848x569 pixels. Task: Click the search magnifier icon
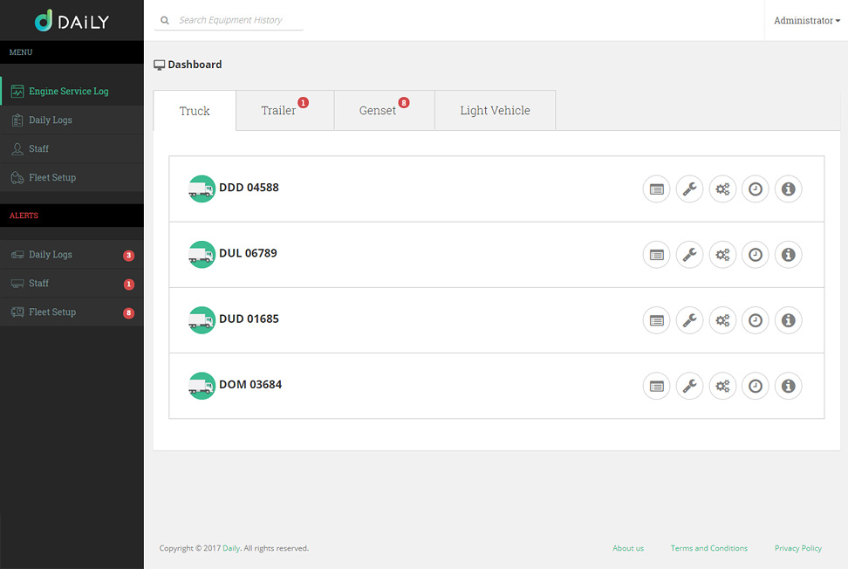click(x=165, y=20)
